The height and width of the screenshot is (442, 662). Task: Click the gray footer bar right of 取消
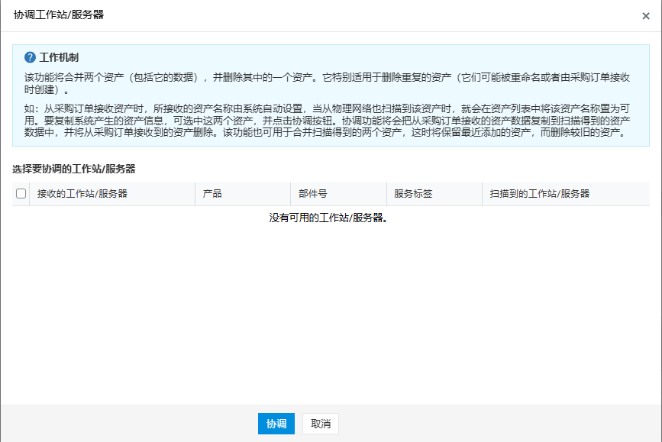496,424
